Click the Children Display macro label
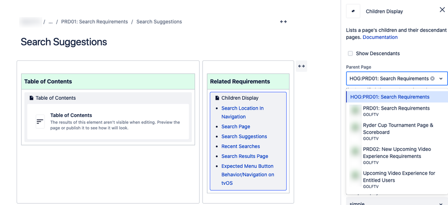Viewport: 448px width, 205px height. 240,98
